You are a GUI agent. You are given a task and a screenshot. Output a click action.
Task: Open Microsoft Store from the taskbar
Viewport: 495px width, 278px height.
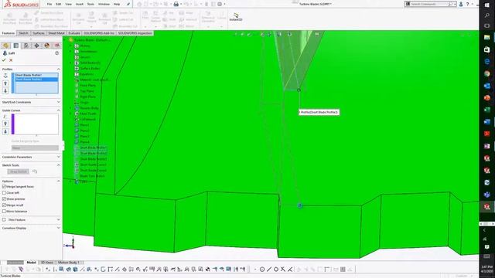[486, 49]
